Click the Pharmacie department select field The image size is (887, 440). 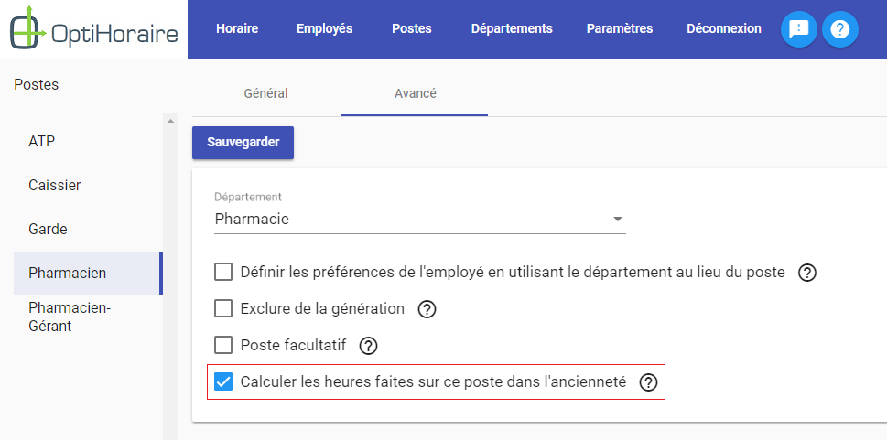(420, 219)
